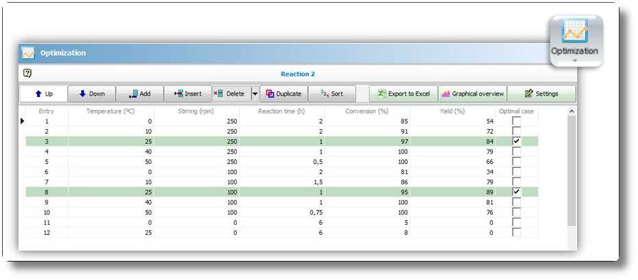Select yield cell 84 in entry 3
The image size is (638, 280).
(453, 141)
